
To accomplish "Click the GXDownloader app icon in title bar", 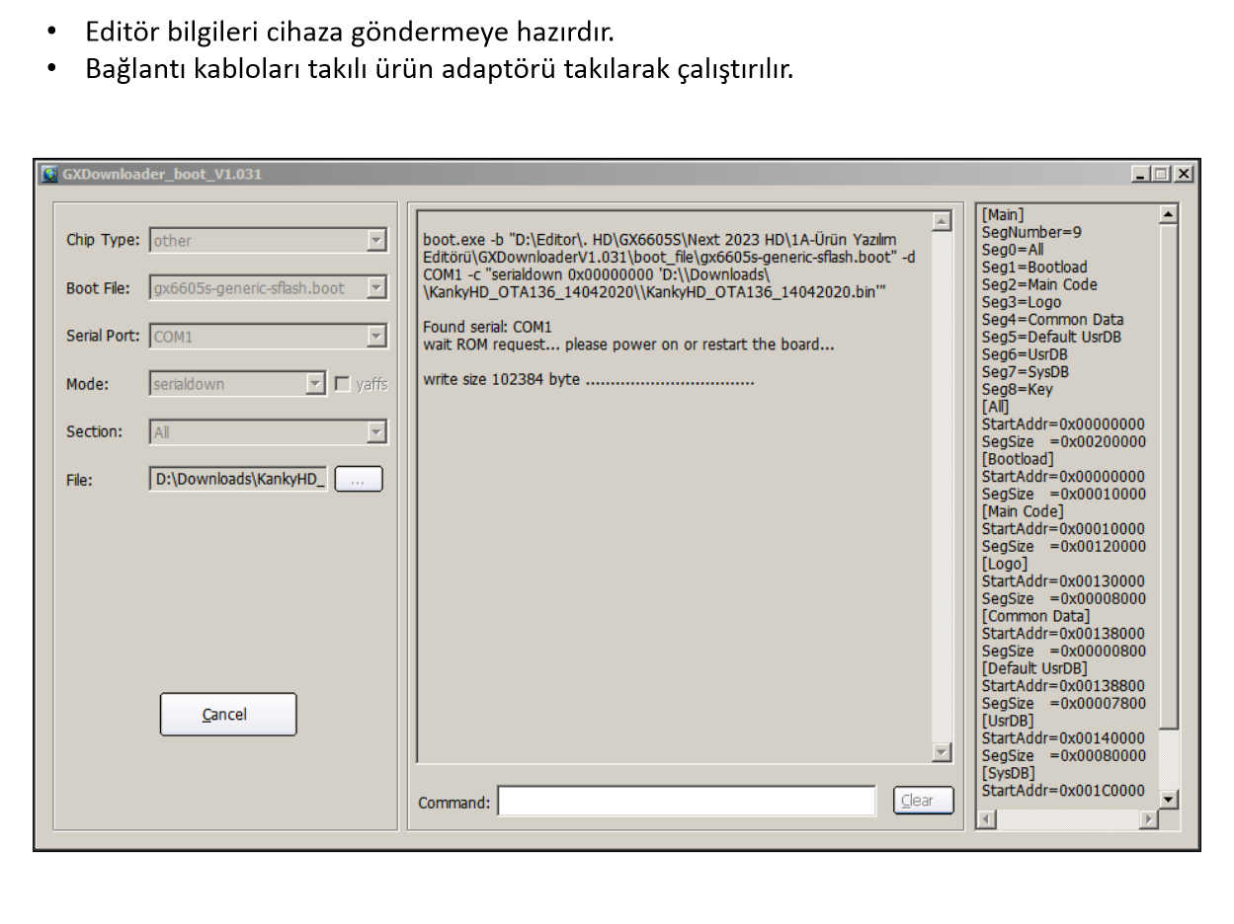I will [48, 174].
